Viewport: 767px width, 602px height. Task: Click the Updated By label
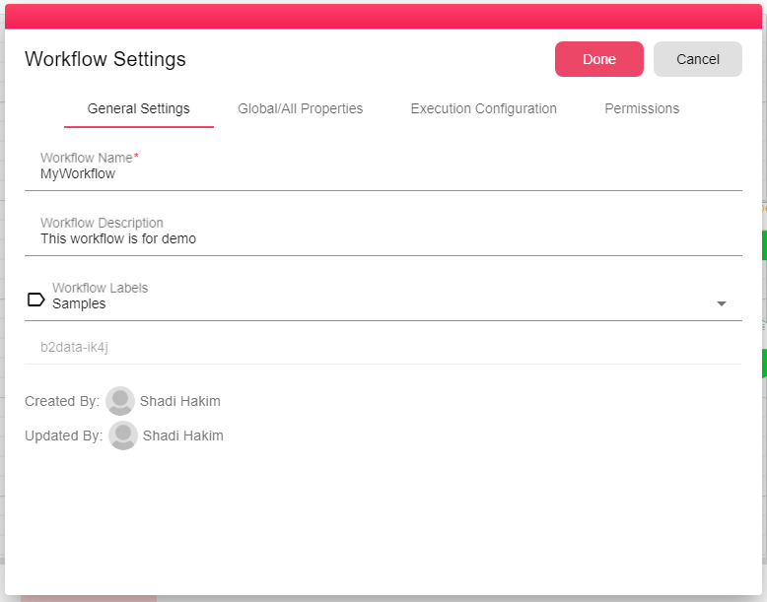coord(64,435)
